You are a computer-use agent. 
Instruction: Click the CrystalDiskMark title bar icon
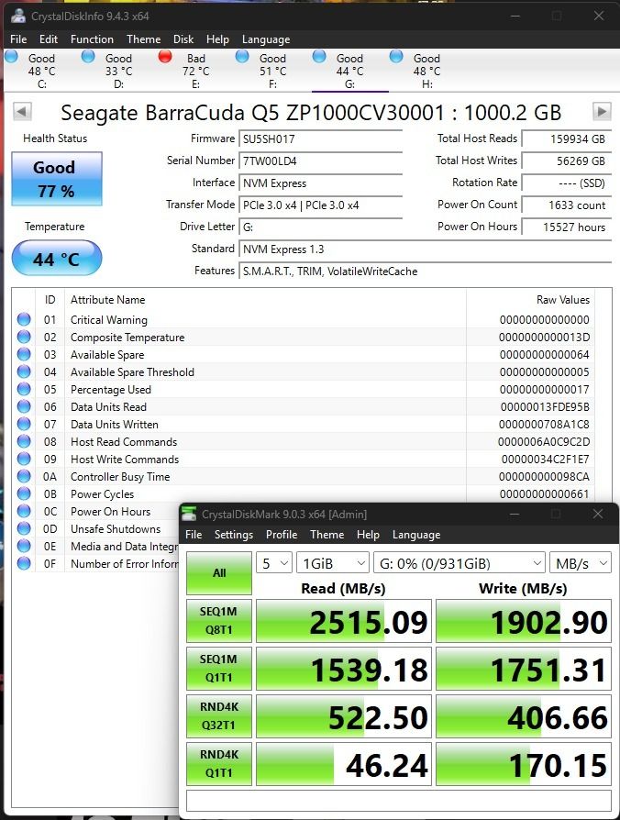pyautogui.click(x=189, y=514)
